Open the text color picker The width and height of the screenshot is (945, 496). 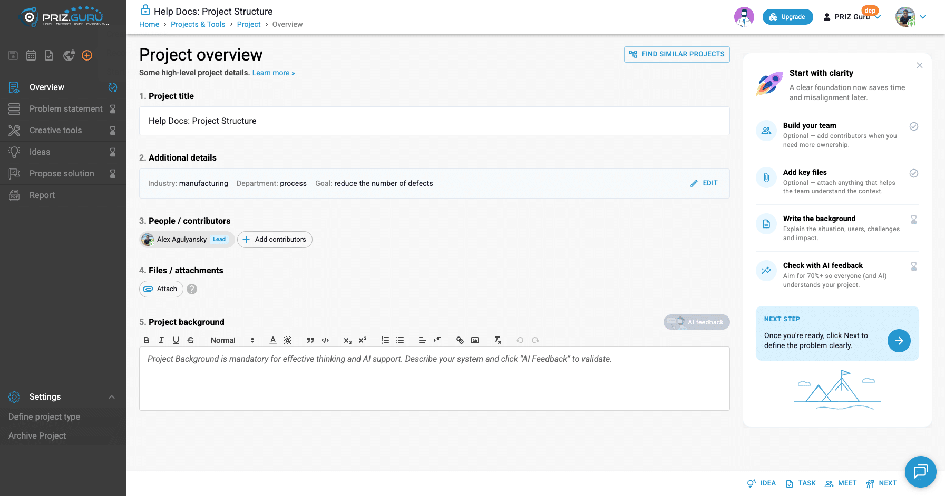click(273, 340)
